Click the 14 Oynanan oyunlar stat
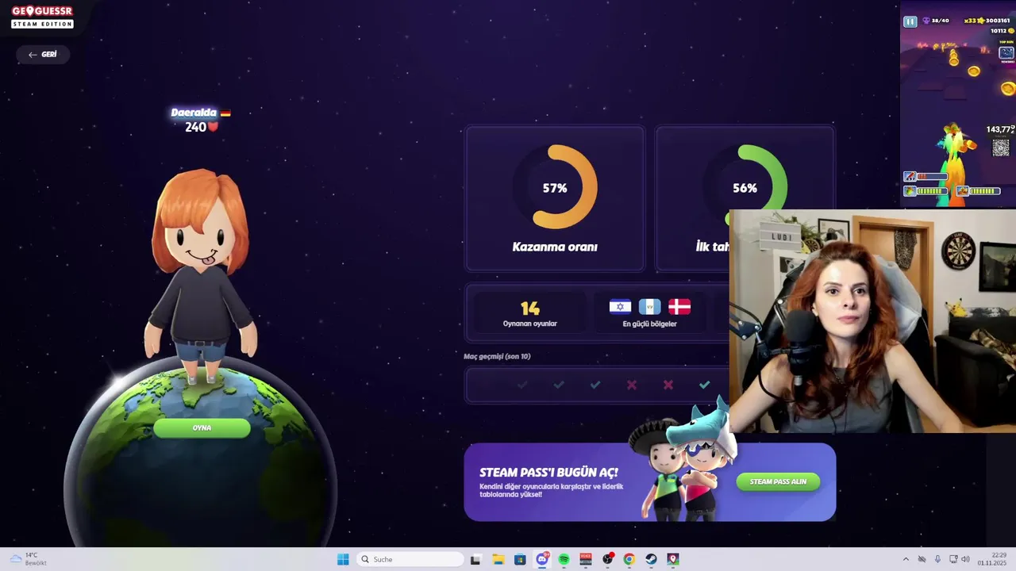 530,312
